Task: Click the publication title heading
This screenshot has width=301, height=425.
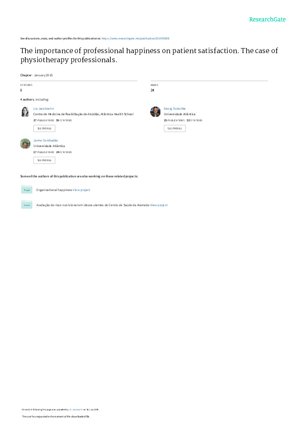Action: click(149, 55)
